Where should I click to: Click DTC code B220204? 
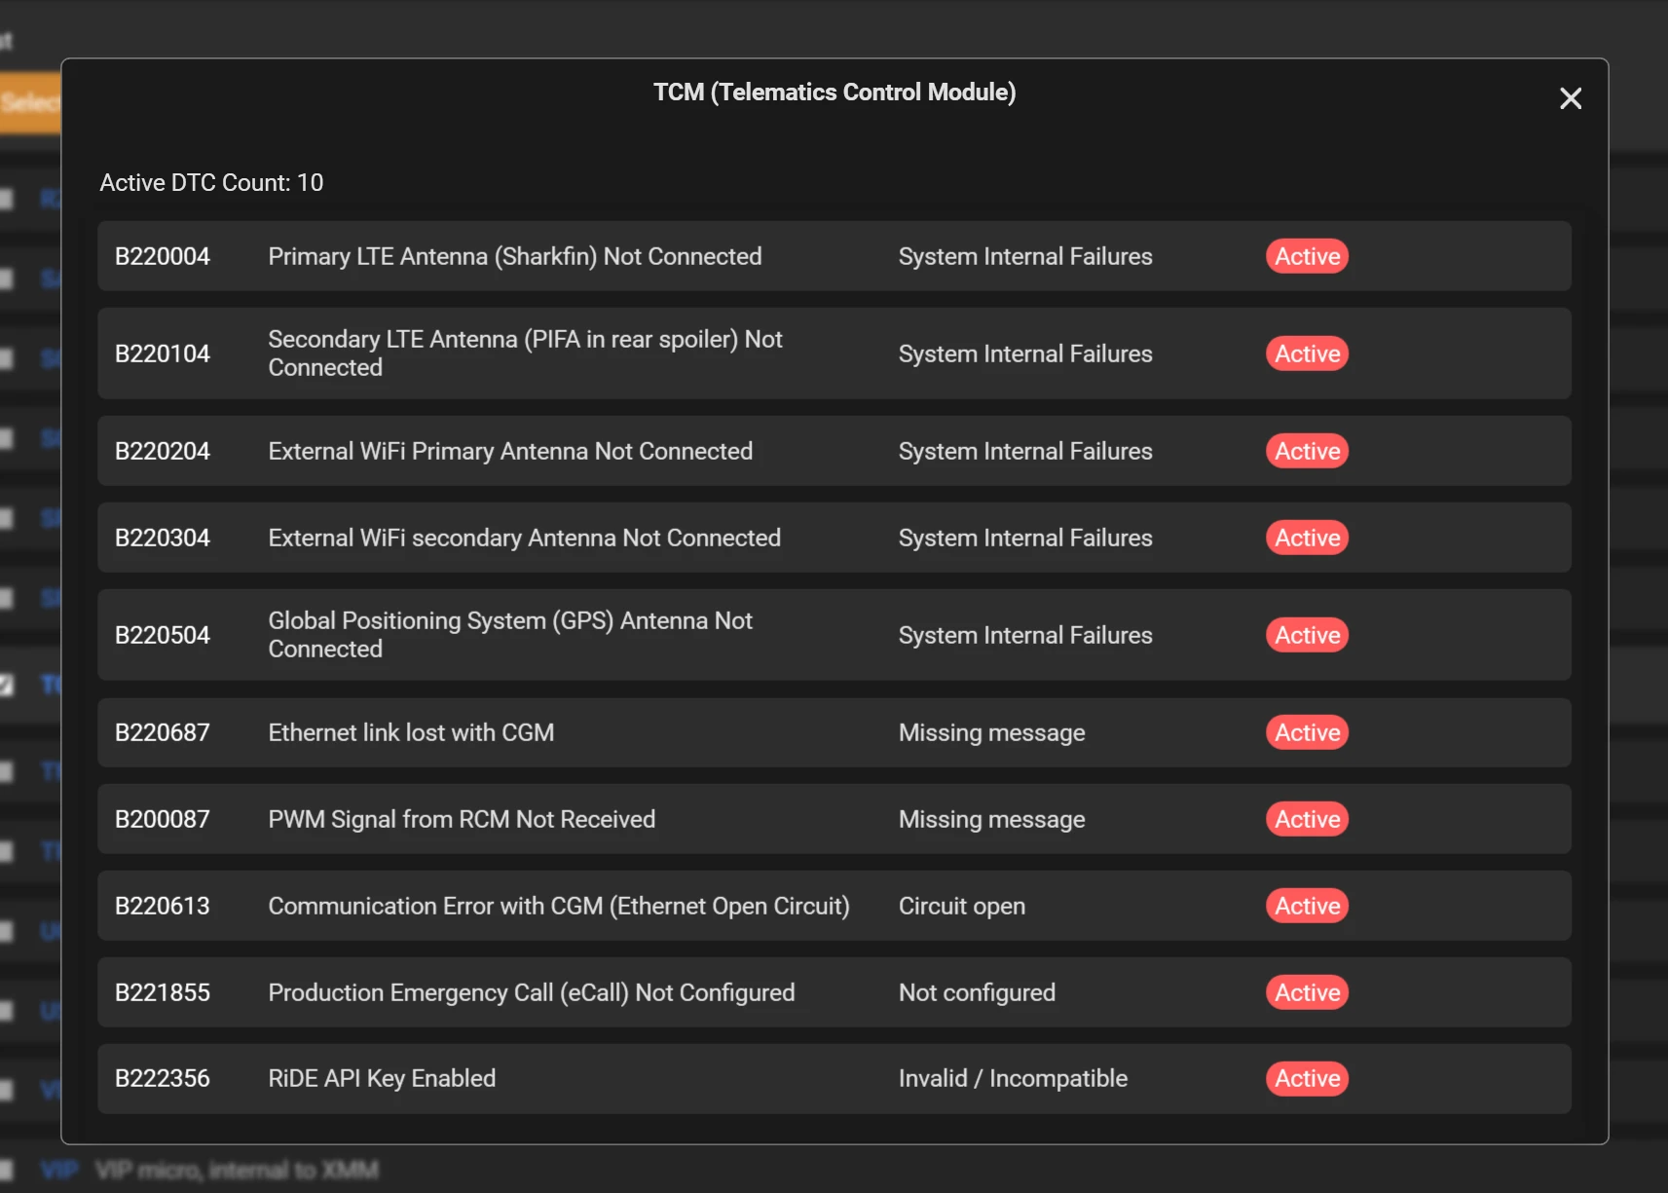coord(163,451)
